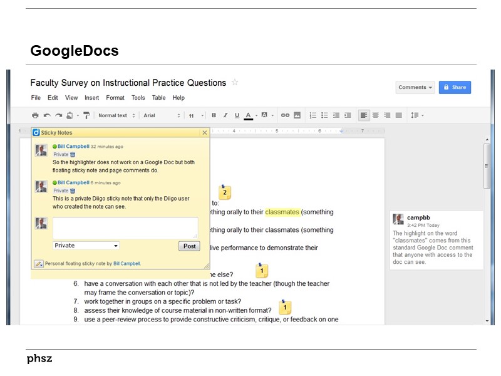This screenshot has height=376, width=501.
Task: Insert a link using the chain icon
Action: pyautogui.click(x=285, y=115)
